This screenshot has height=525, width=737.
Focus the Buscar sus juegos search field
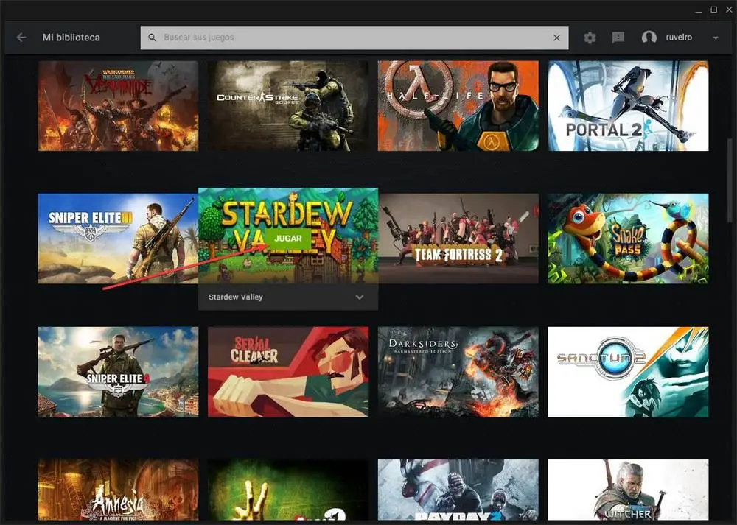click(x=354, y=38)
